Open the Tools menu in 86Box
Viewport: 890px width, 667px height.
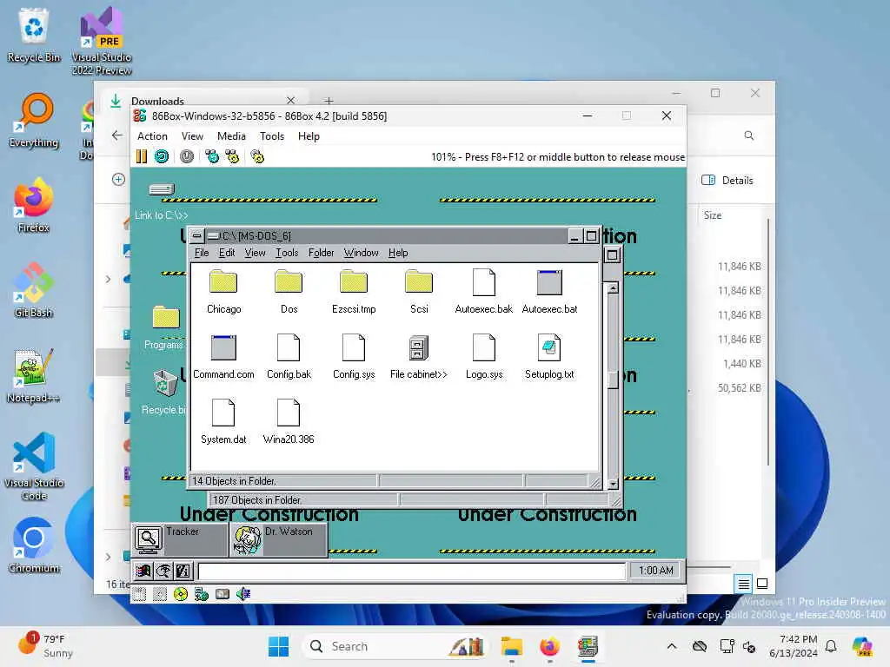click(x=272, y=136)
